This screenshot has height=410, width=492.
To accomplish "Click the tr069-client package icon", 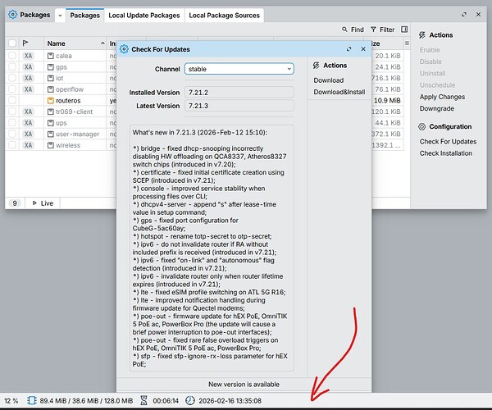I will [x=51, y=112].
